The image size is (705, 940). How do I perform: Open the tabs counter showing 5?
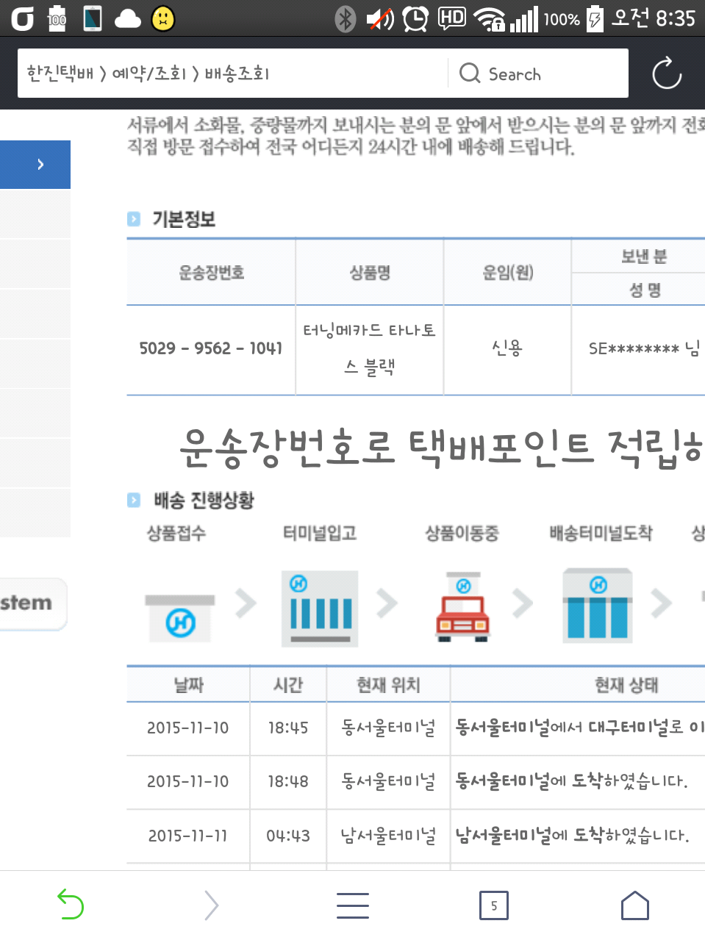click(x=493, y=905)
